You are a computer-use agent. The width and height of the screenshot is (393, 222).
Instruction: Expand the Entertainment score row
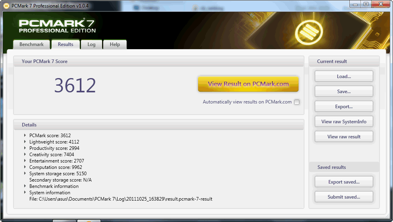[x=25, y=161]
